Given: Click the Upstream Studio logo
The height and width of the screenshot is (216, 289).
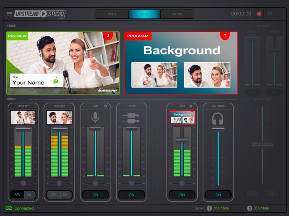Looking at the screenshot, I should pos(40,14).
